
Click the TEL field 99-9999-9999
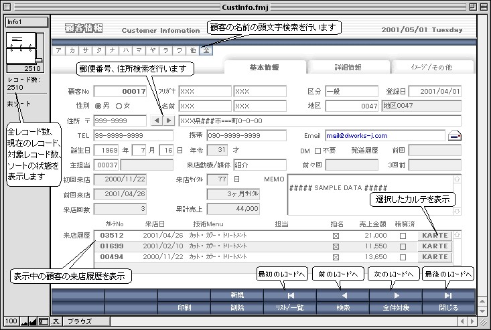(x=133, y=135)
